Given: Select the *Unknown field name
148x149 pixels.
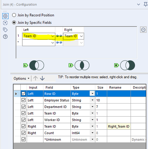Looking at the screenshot, I should pos(53,139).
